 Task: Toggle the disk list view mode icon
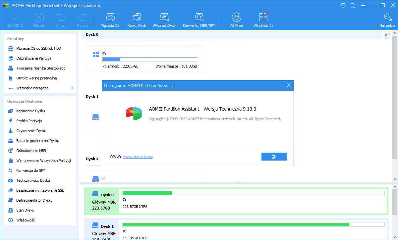tap(387, 35)
